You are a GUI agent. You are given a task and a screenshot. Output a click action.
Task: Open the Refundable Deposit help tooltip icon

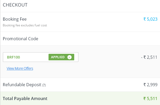click(44, 85)
